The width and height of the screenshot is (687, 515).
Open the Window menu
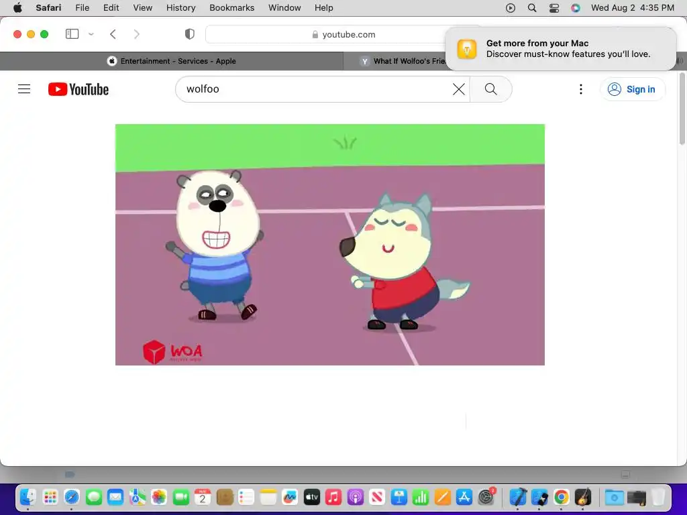(284, 8)
